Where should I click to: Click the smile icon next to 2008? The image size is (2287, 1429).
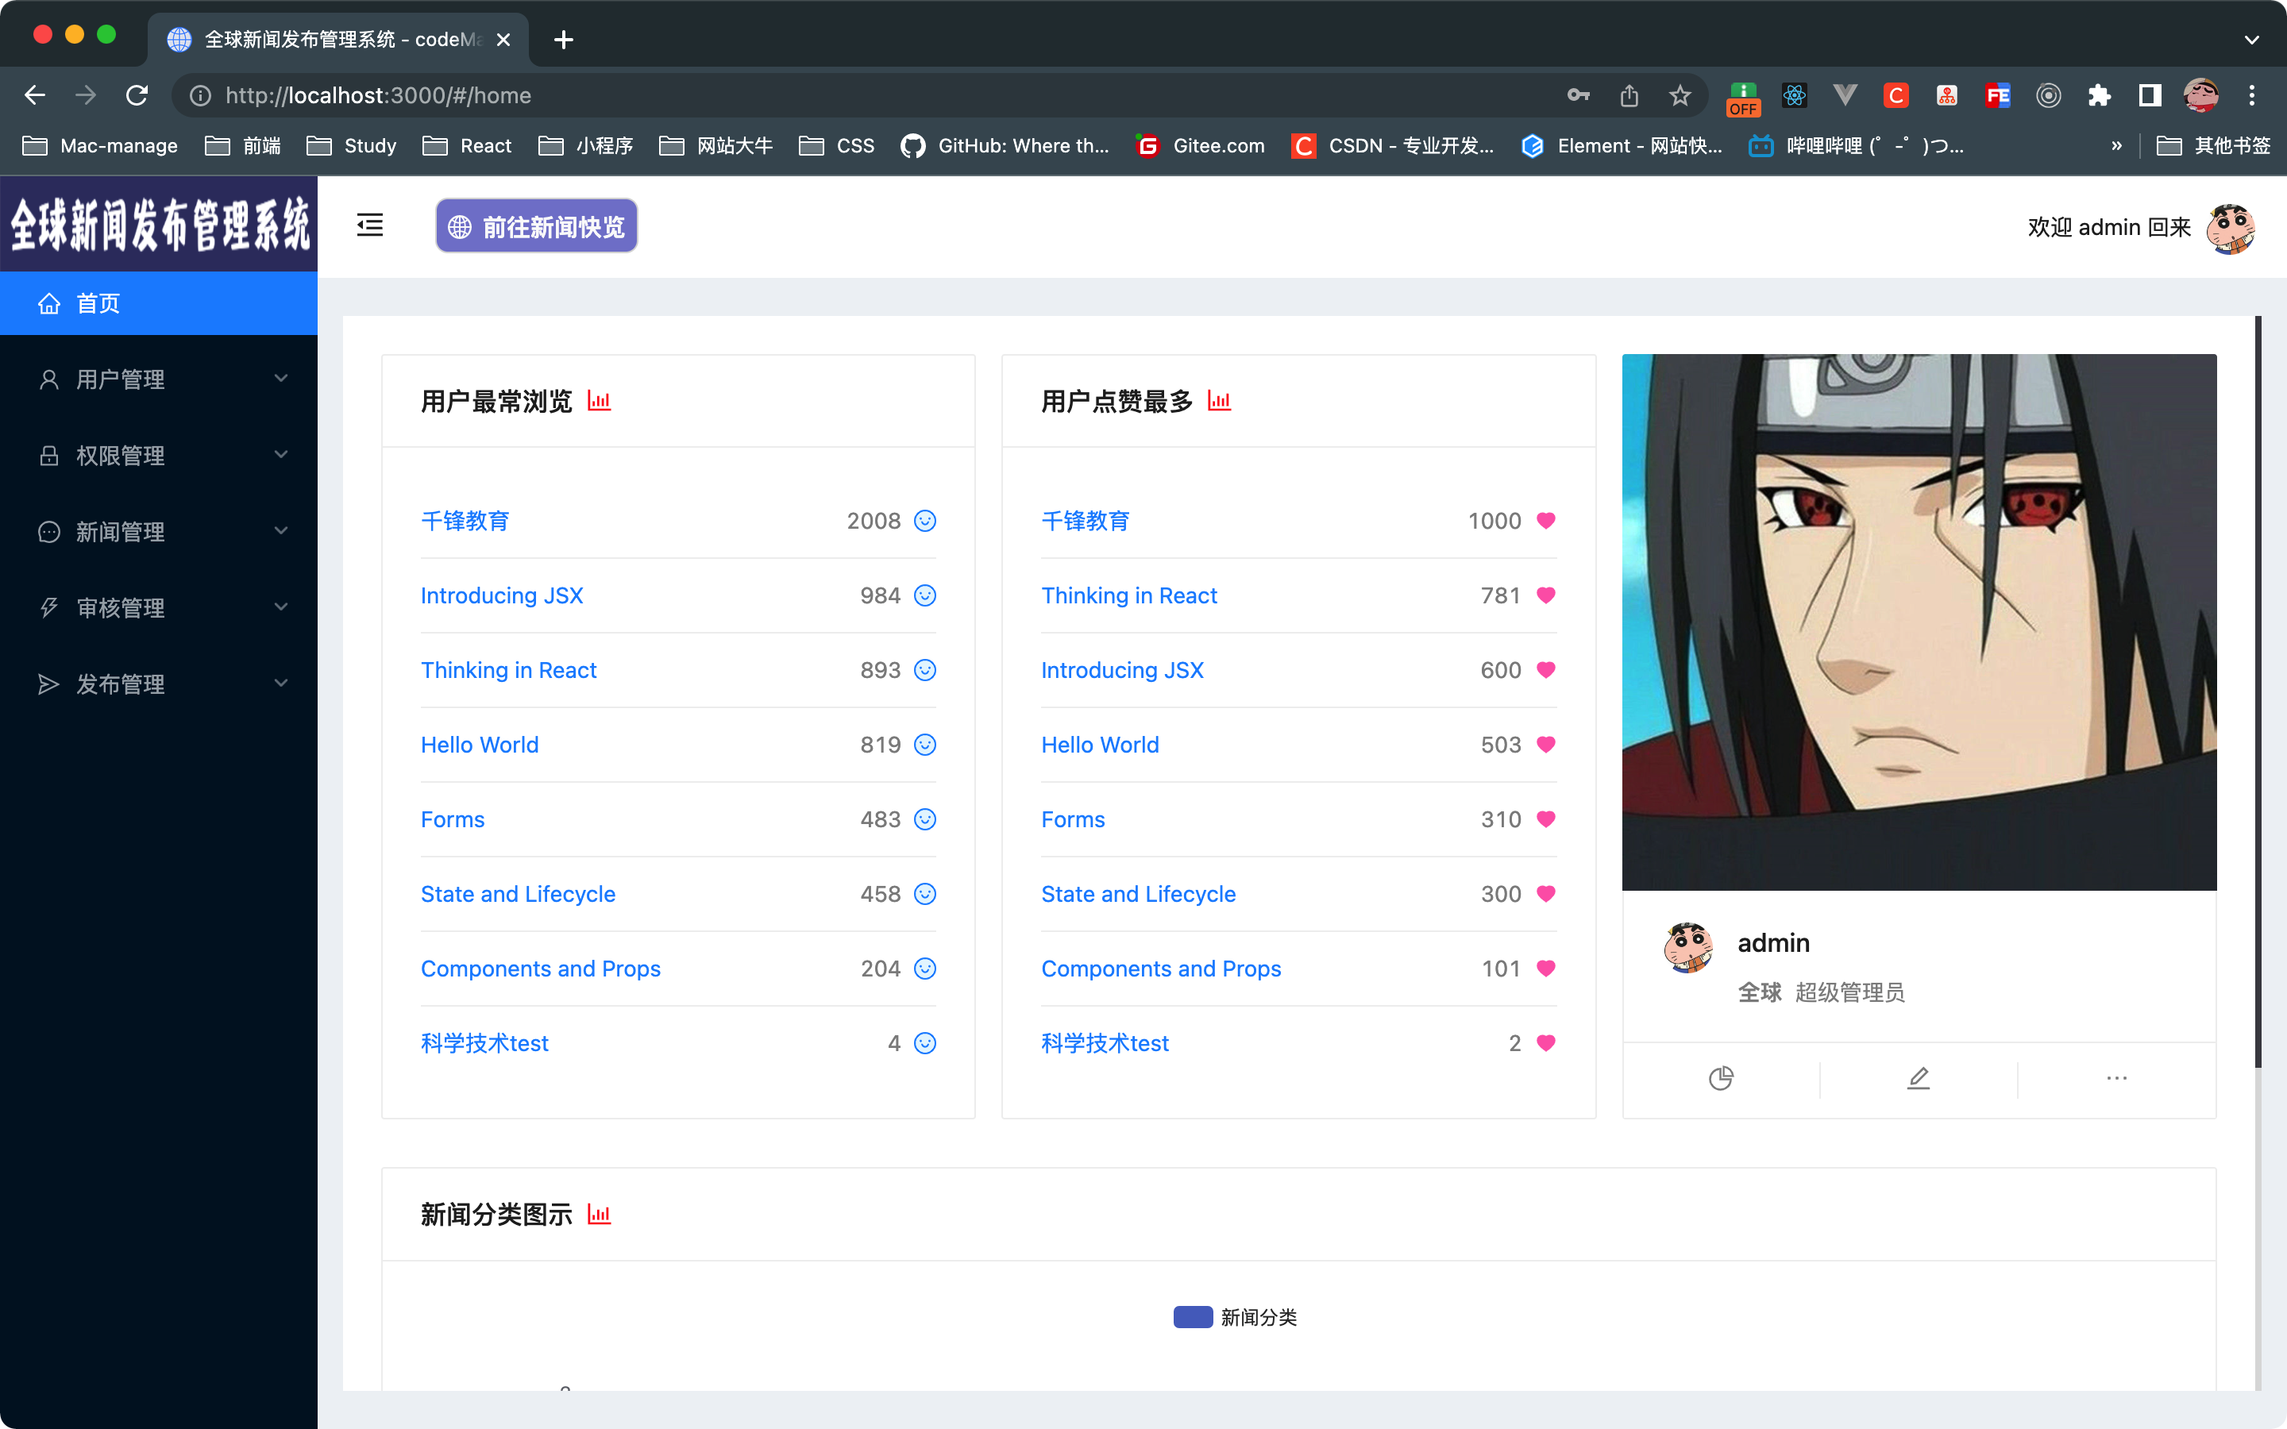tap(925, 521)
